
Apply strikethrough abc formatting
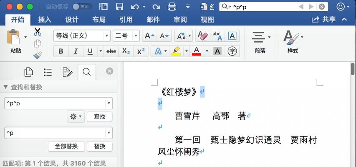point(111,51)
